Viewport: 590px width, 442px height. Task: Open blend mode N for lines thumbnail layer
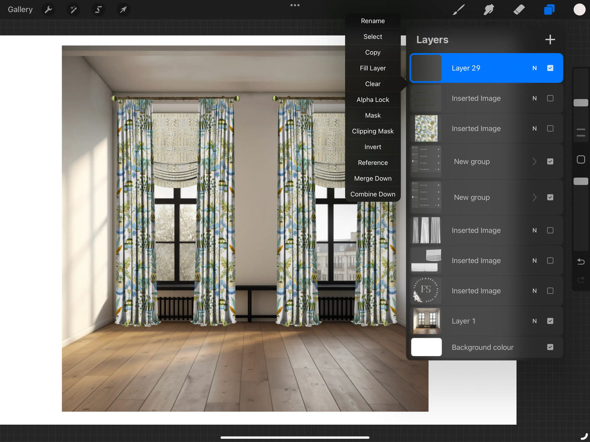(x=534, y=98)
